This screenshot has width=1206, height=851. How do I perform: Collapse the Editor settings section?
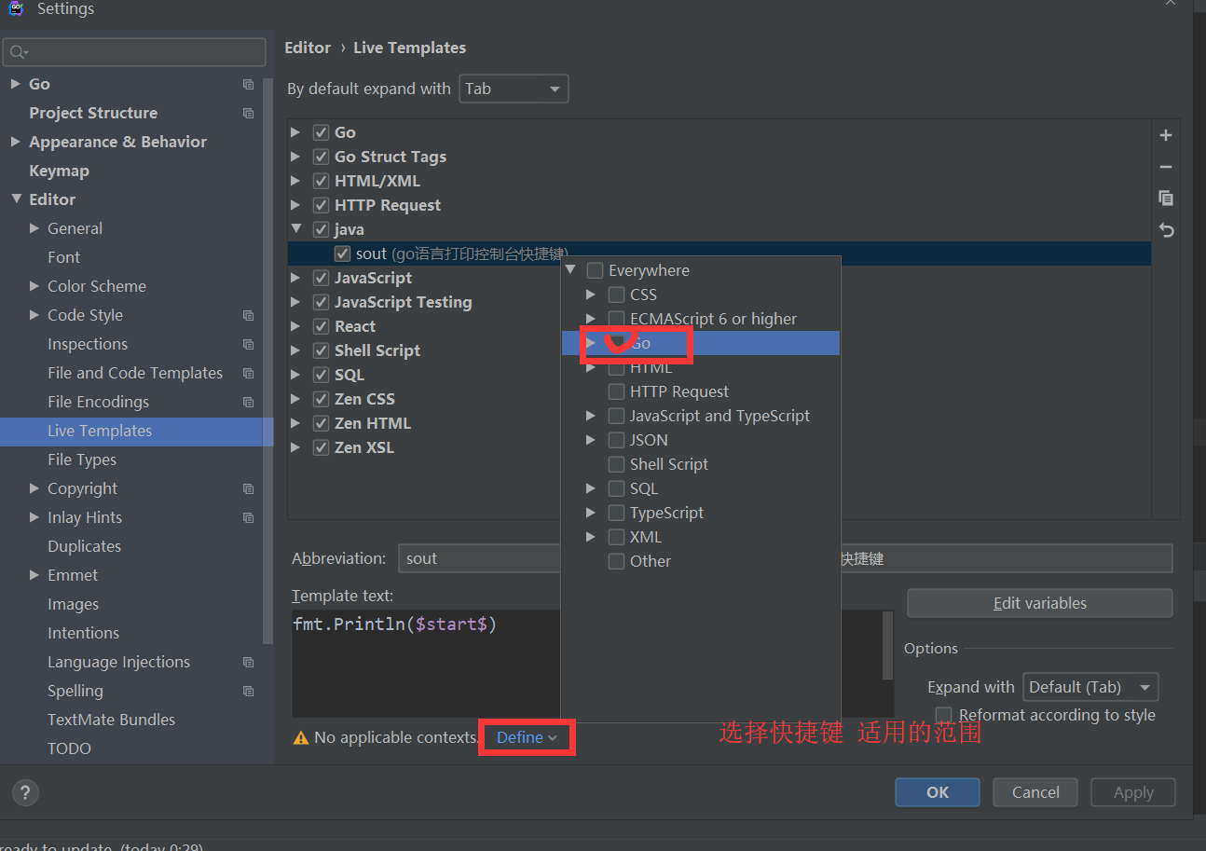16,199
